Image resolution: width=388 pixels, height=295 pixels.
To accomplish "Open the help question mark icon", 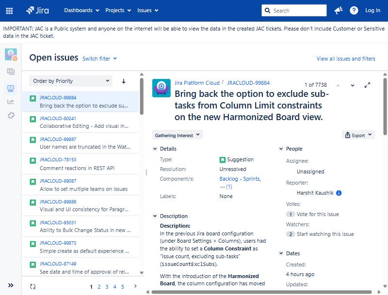I will click(354, 10).
